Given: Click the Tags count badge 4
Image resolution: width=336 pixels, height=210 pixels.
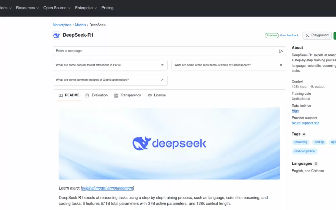Looking at the screenshot, I should click(304, 134).
